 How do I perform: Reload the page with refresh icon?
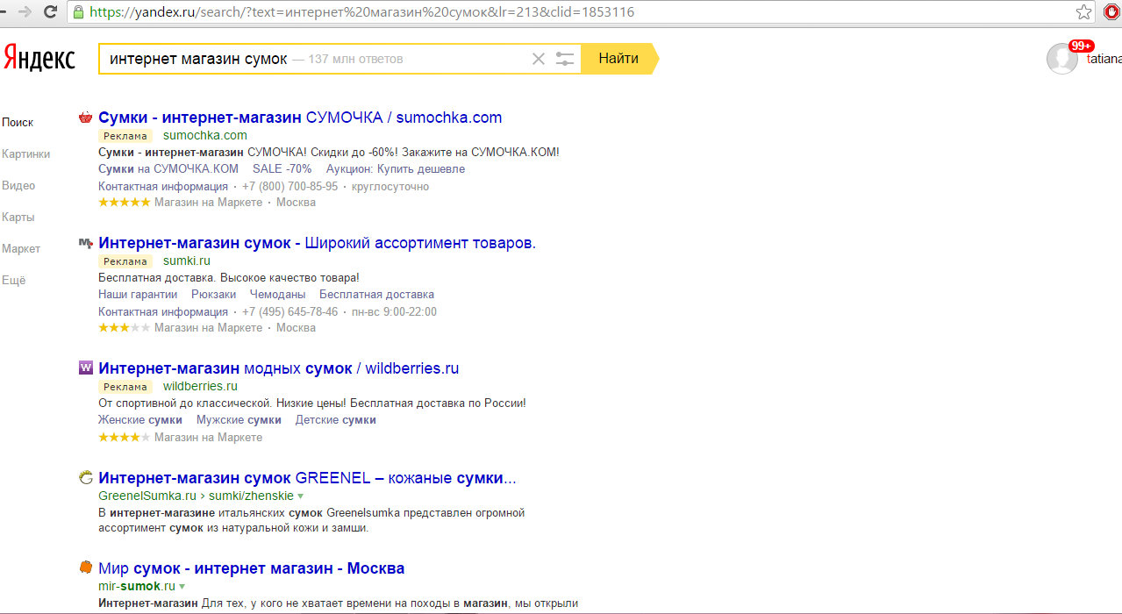click(x=51, y=12)
